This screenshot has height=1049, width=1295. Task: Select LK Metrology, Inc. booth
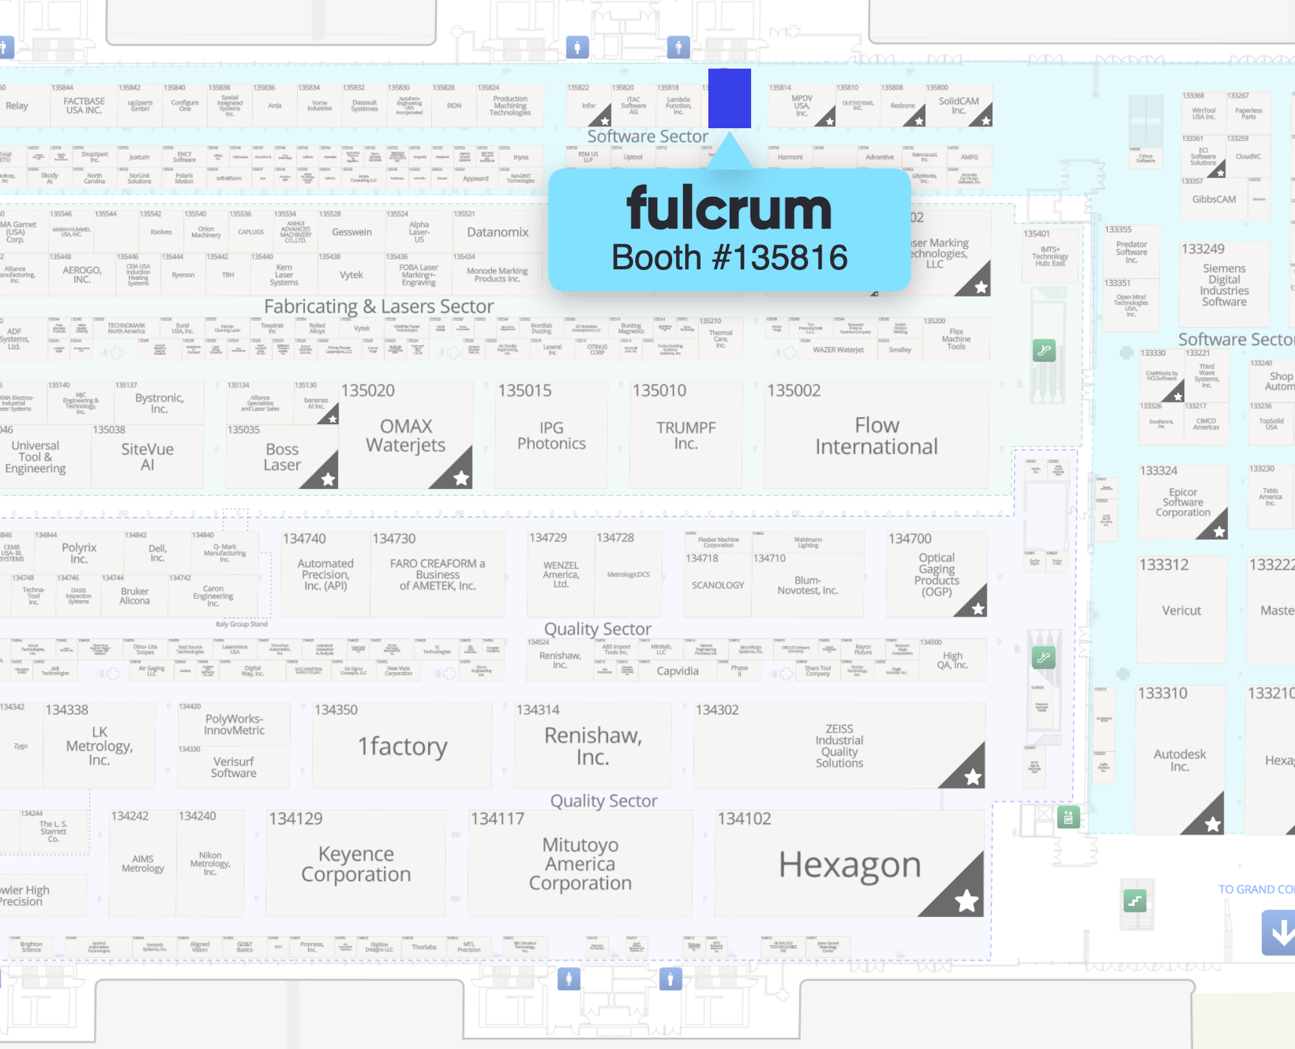point(99,745)
